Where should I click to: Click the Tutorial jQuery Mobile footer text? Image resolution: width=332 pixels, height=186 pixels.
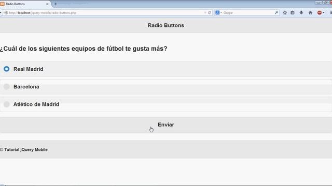(24, 149)
